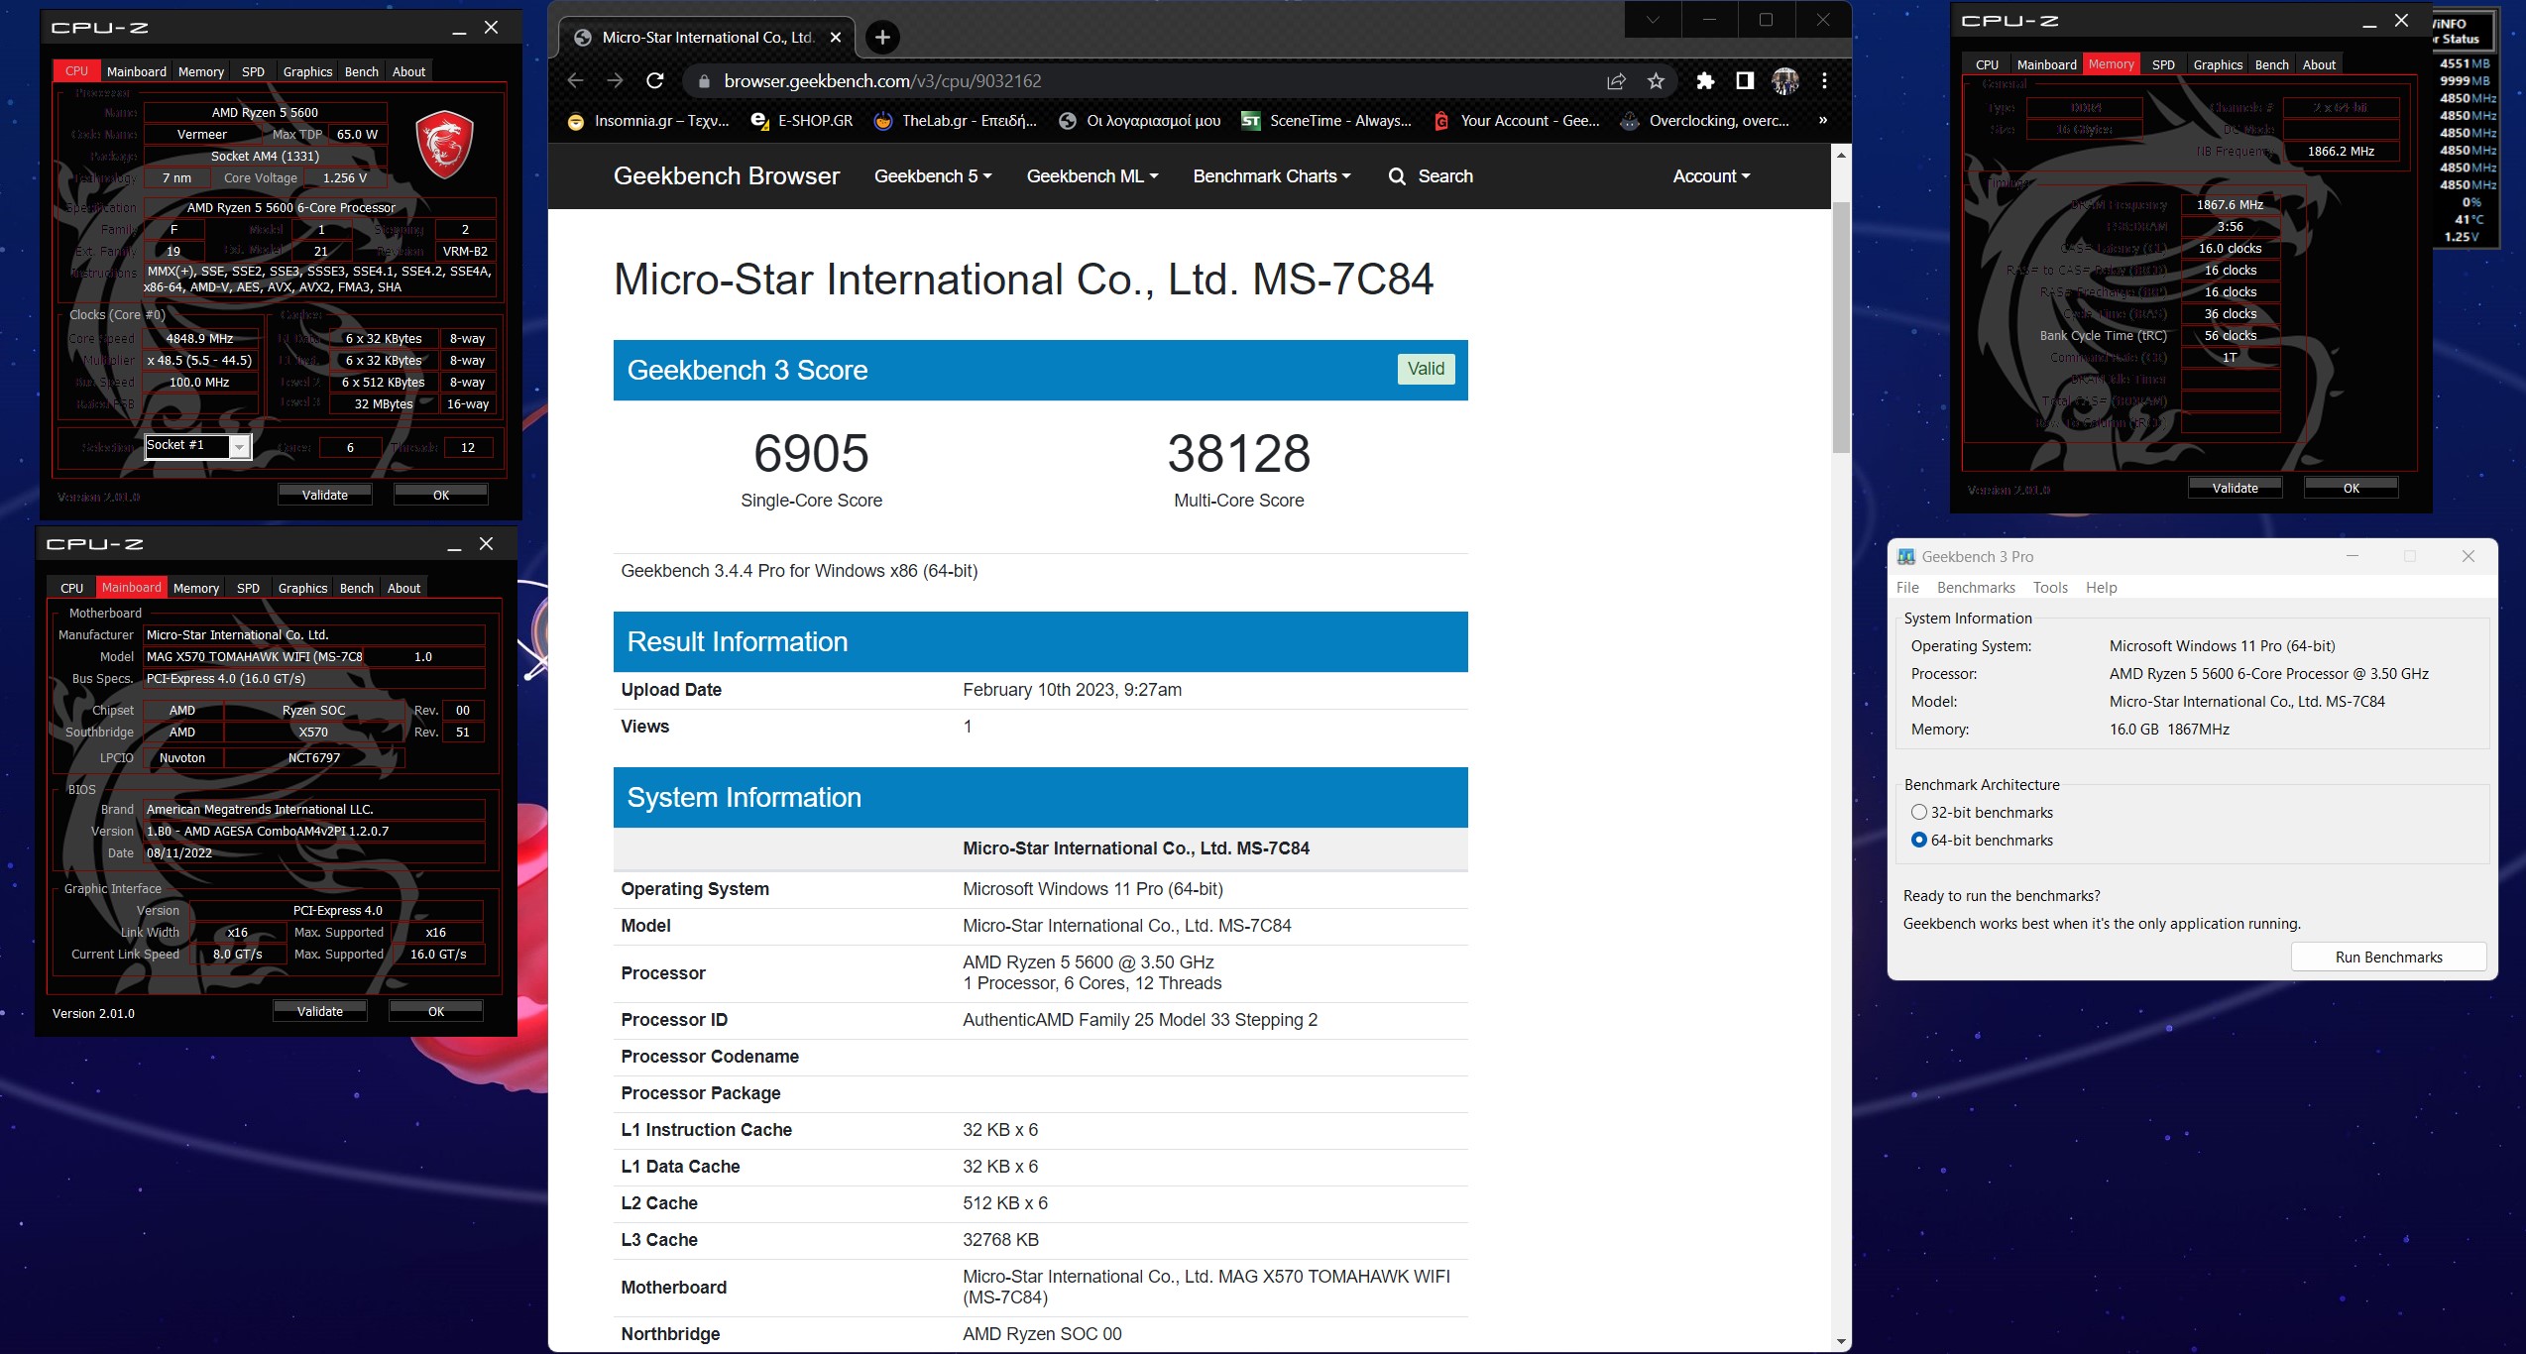The height and width of the screenshot is (1354, 2526).
Task: Open the browser extensions puzzle icon
Action: click(1705, 81)
